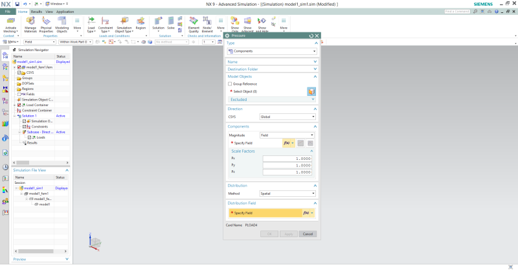Click the Px scale factor field
518x270 pixels.
[x=287, y=159]
